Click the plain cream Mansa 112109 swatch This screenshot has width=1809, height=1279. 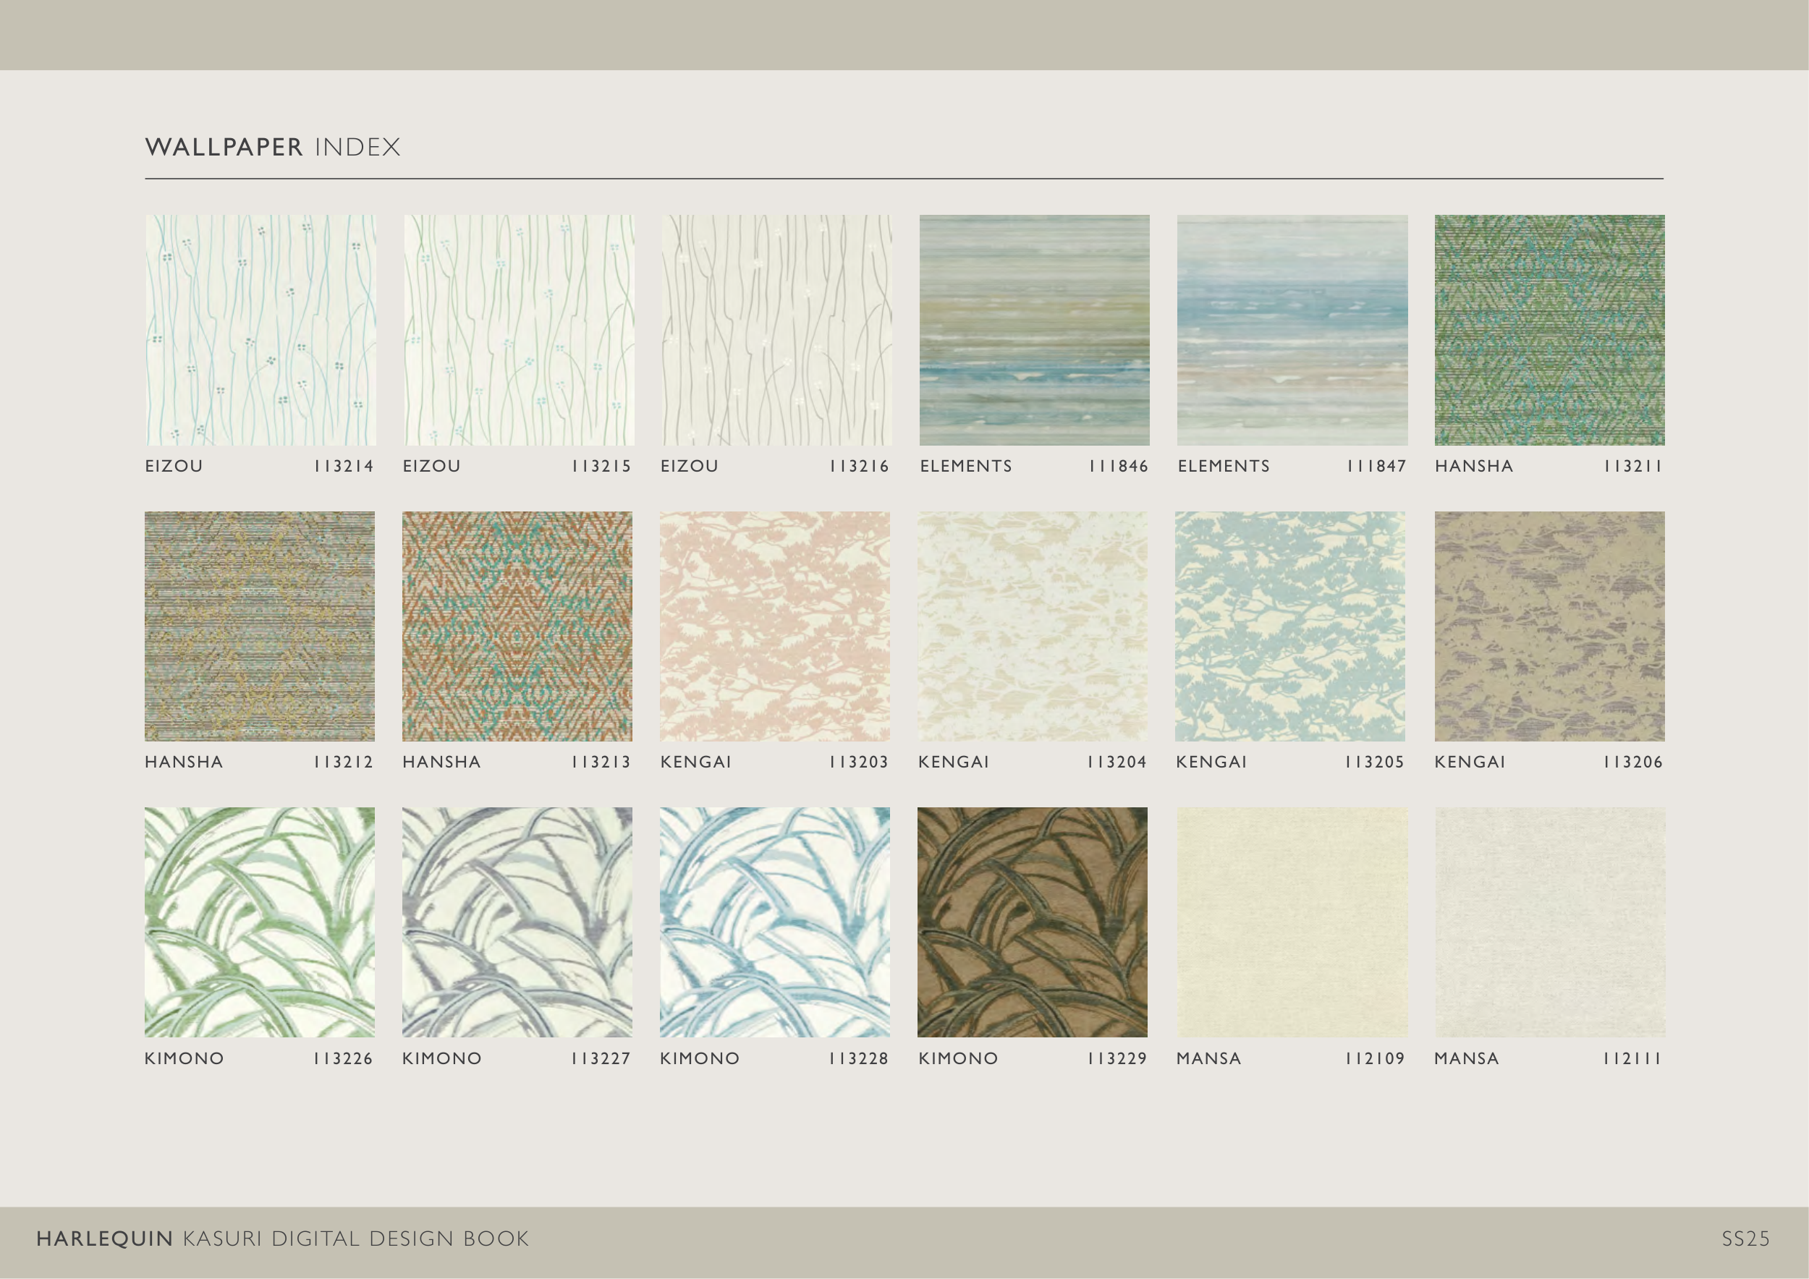point(1292,922)
